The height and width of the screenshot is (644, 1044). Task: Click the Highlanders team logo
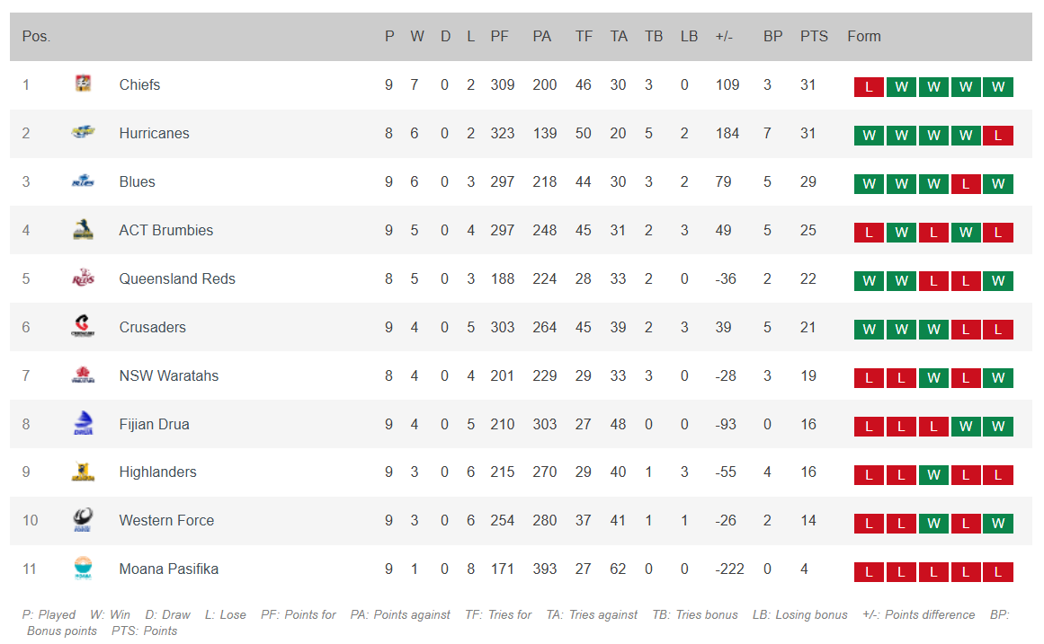(83, 472)
